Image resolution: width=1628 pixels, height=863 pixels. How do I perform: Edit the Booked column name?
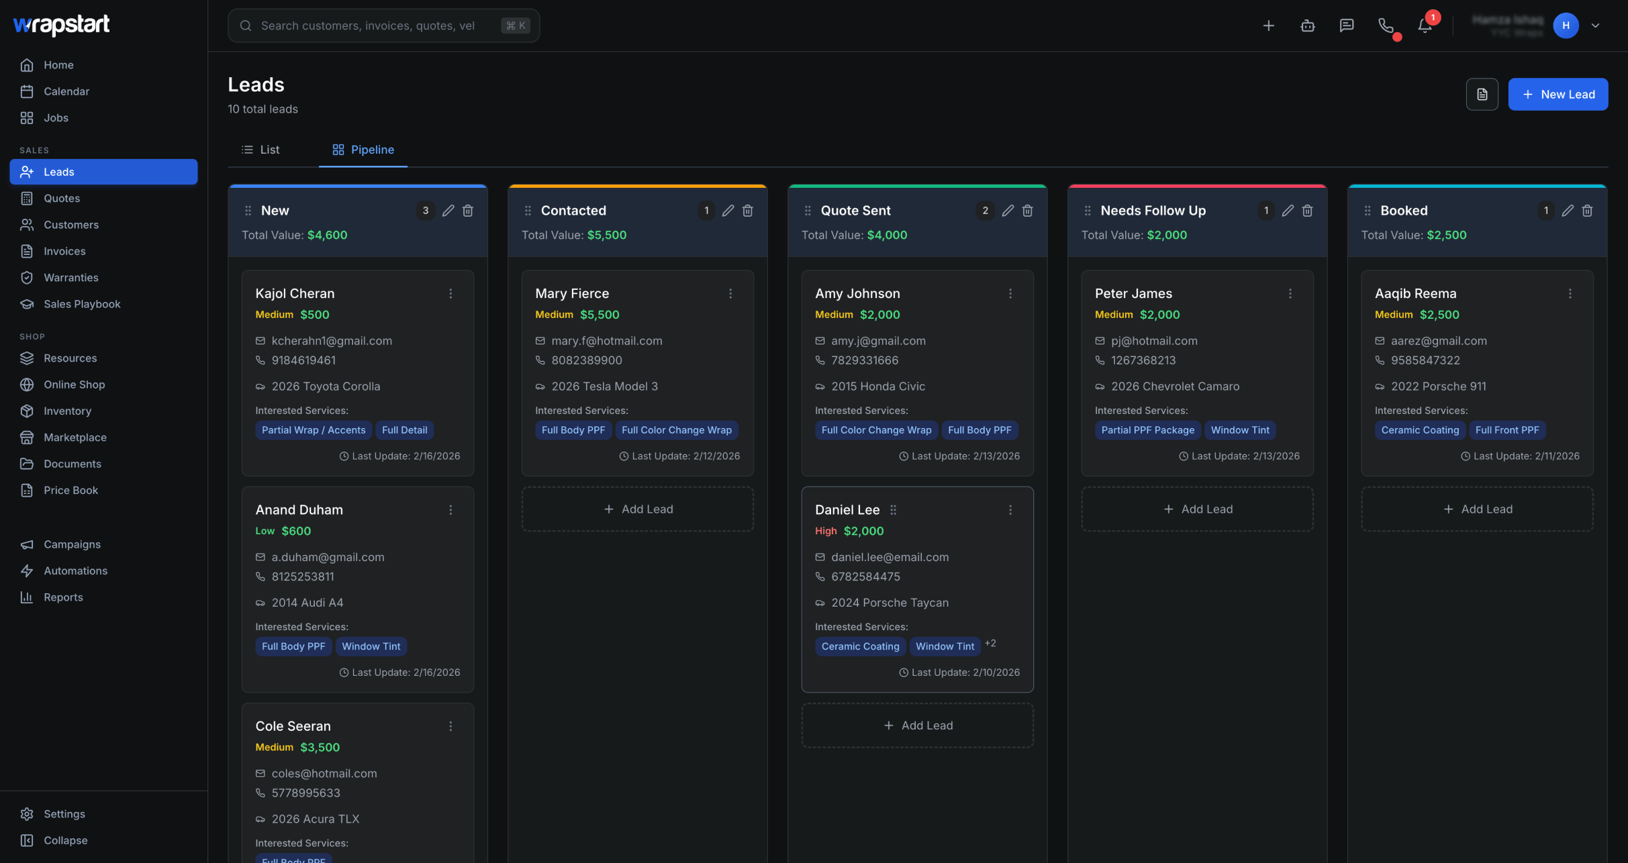pos(1567,211)
